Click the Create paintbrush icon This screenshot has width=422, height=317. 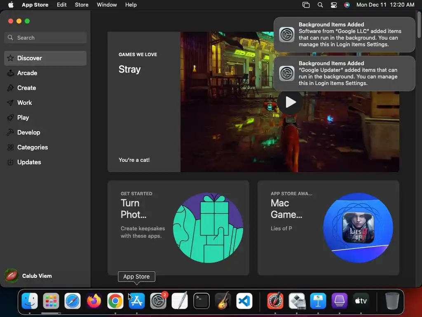[x=10, y=88]
